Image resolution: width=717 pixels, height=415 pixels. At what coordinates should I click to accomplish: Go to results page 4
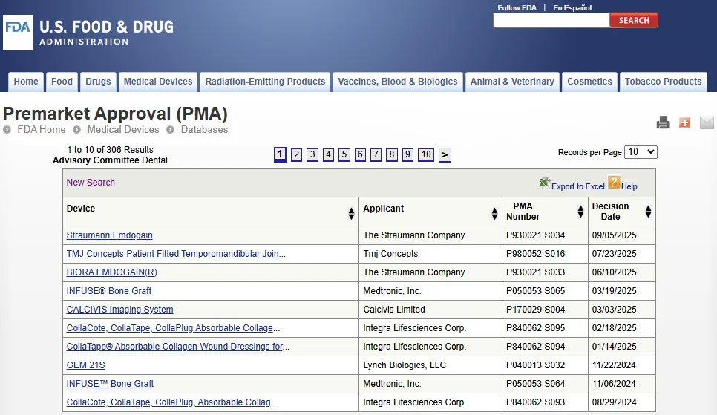coord(328,154)
